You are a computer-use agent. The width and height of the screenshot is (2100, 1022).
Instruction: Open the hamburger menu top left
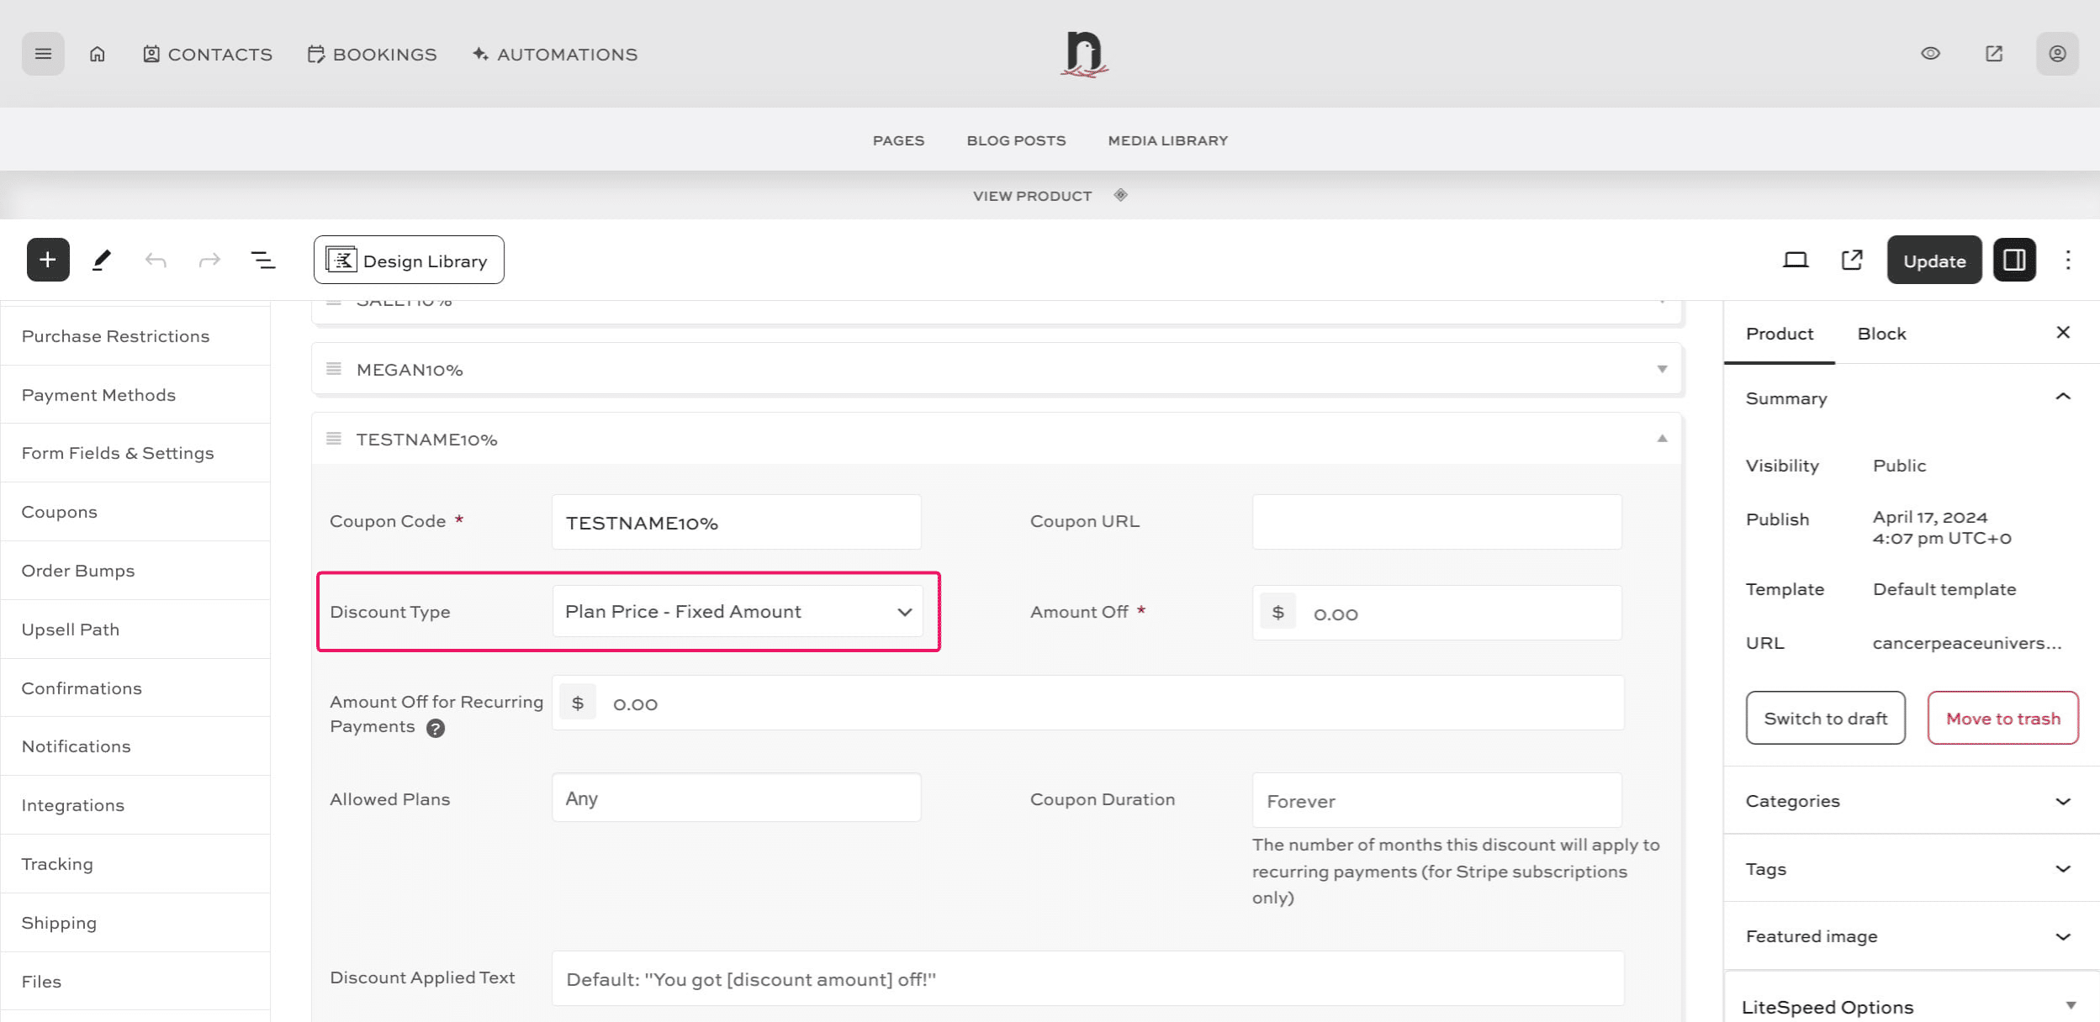(43, 53)
